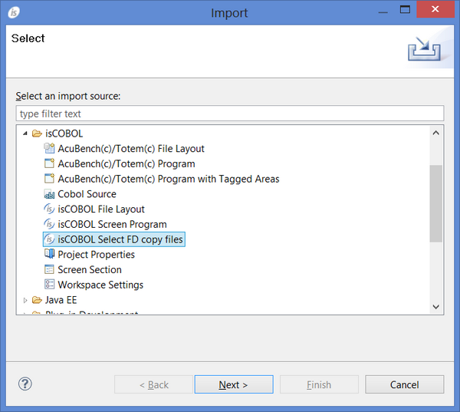This screenshot has height=412, width=460.
Task: Click the isCOBOL Screen Program icon
Action: (50, 224)
